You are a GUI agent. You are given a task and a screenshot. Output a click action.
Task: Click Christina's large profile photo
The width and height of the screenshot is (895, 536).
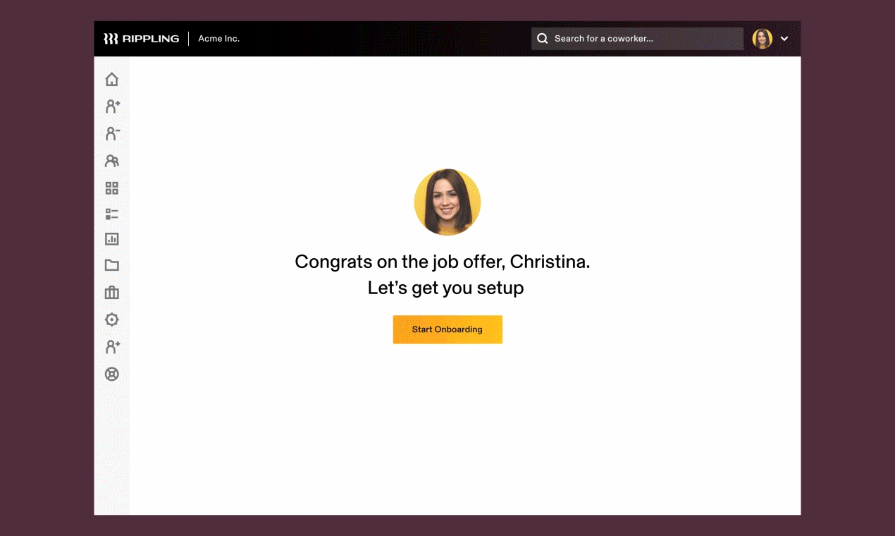click(447, 202)
